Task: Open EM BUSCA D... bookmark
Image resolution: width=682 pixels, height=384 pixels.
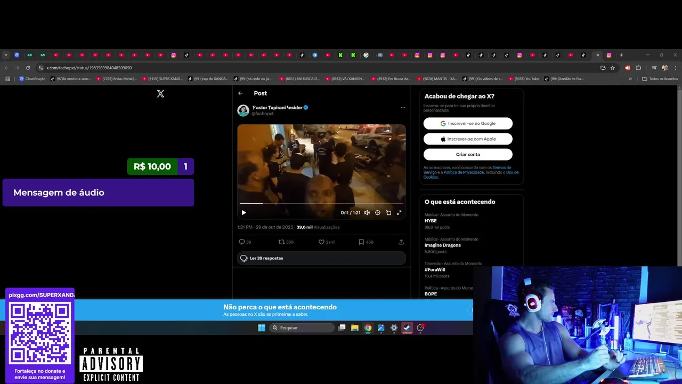Action: coord(300,79)
